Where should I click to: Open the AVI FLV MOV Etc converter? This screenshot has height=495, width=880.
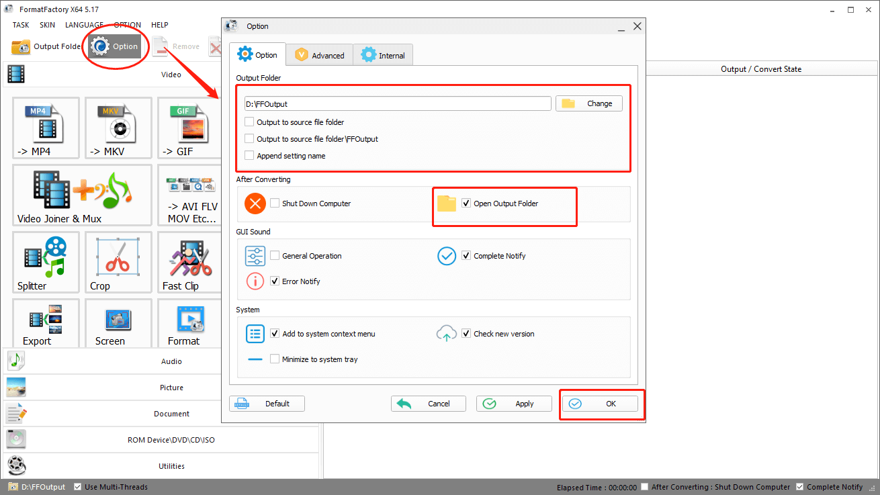[x=191, y=195]
